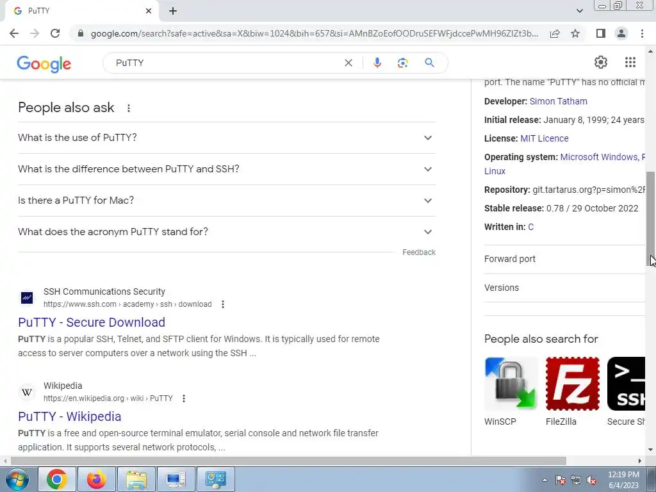656x492 pixels.
Task: Clear the search box with X
Action: tap(348, 63)
